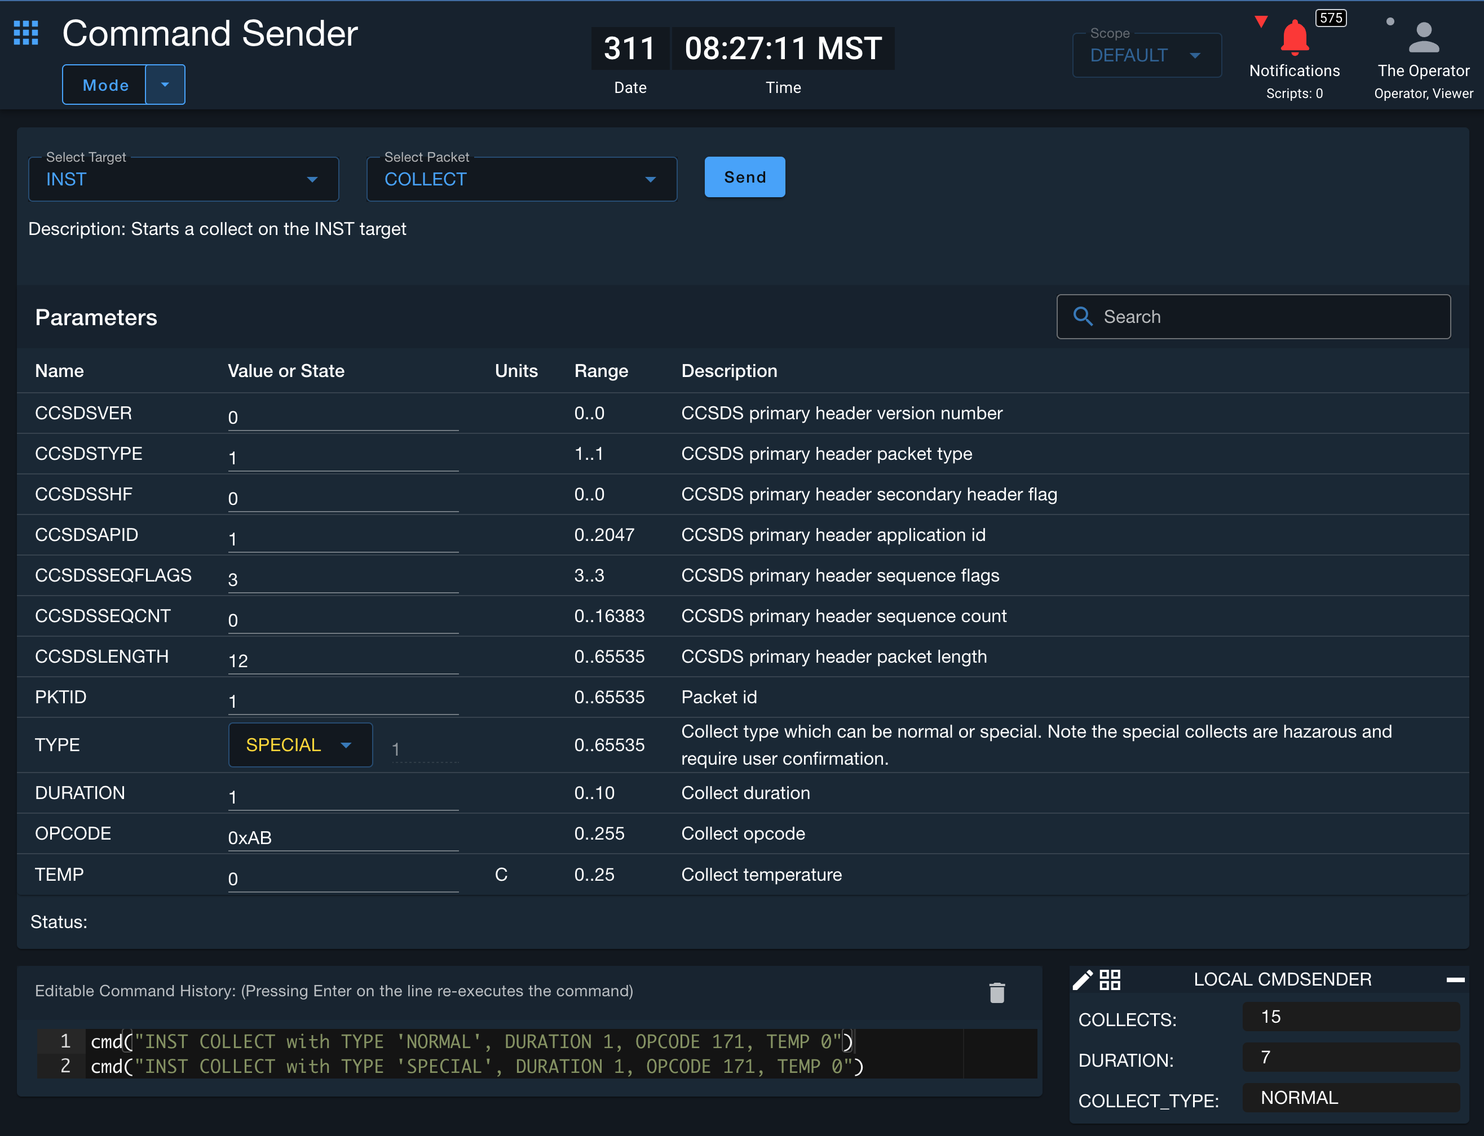
Task: Expand the Mode dropdown arrow
Action: point(165,85)
